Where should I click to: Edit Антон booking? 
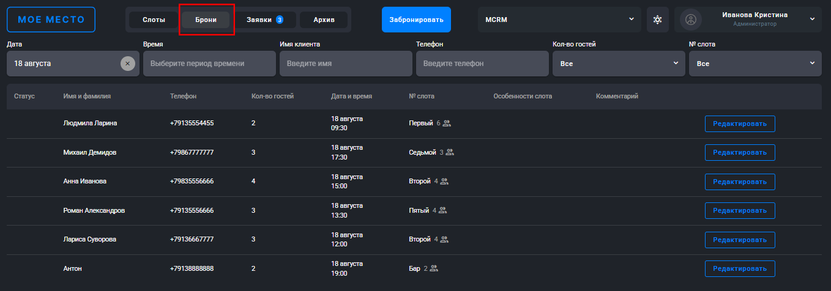[740, 268]
